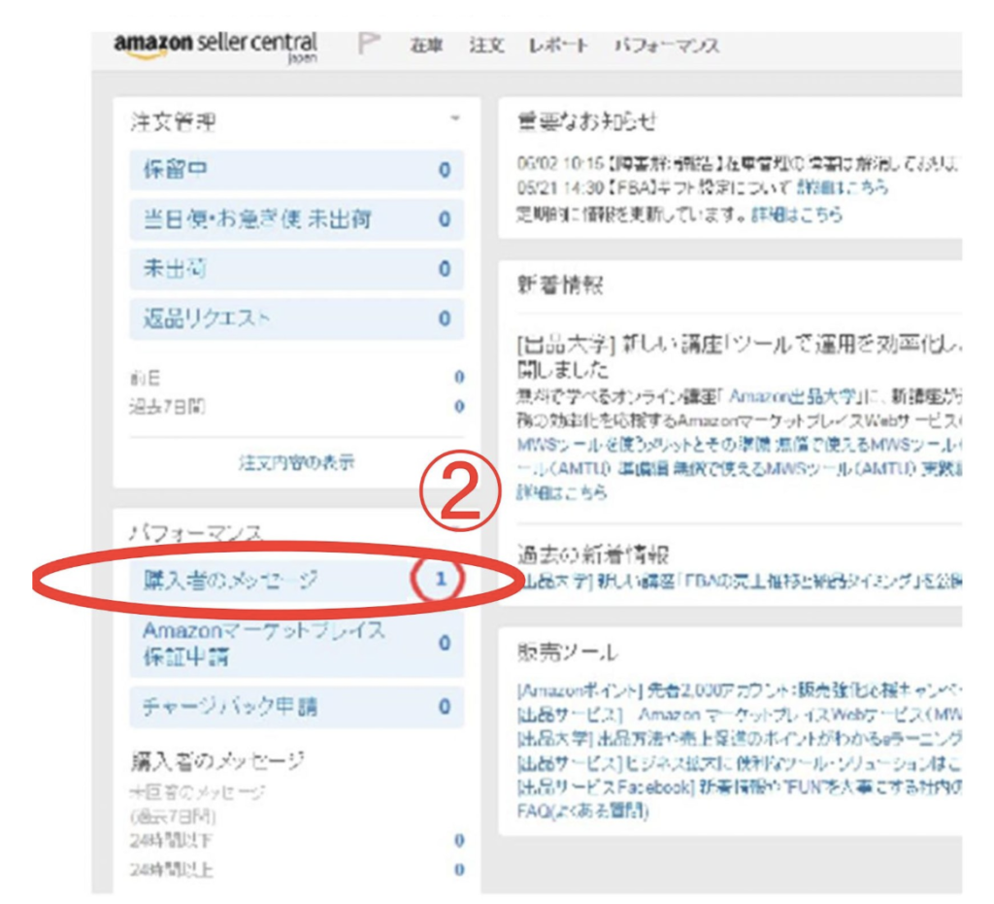The width and height of the screenshot is (994, 904).
Task: Open the 返品リクエスト row
Action: [x=297, y=318]
